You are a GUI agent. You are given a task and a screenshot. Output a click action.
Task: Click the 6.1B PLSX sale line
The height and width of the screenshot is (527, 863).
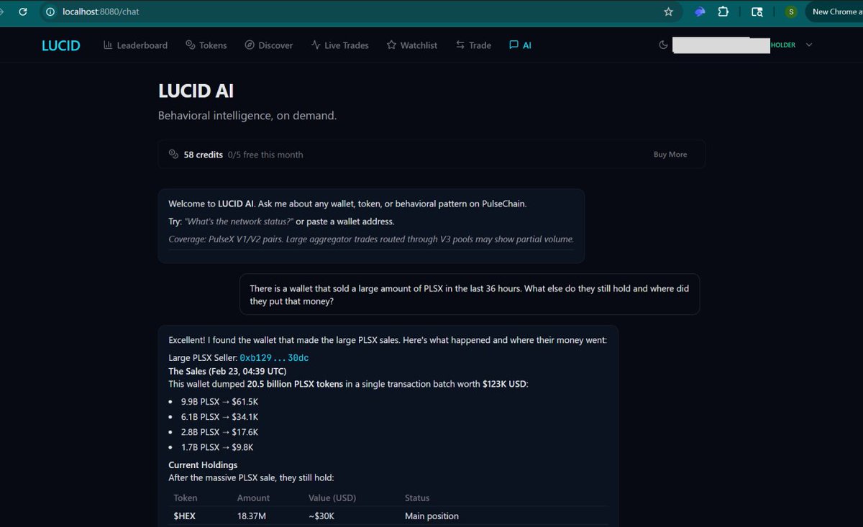219,417
